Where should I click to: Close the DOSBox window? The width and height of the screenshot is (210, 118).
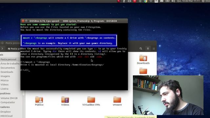tap(23, 21)
